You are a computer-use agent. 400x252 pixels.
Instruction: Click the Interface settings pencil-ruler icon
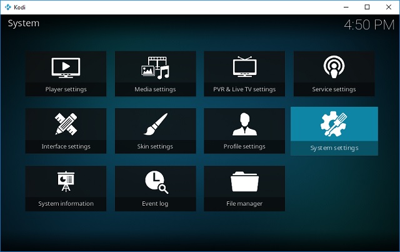click(x=66, y=124)
